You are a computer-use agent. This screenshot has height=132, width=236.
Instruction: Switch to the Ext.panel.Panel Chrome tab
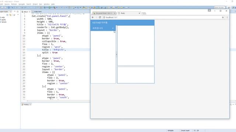coord(104,13)
